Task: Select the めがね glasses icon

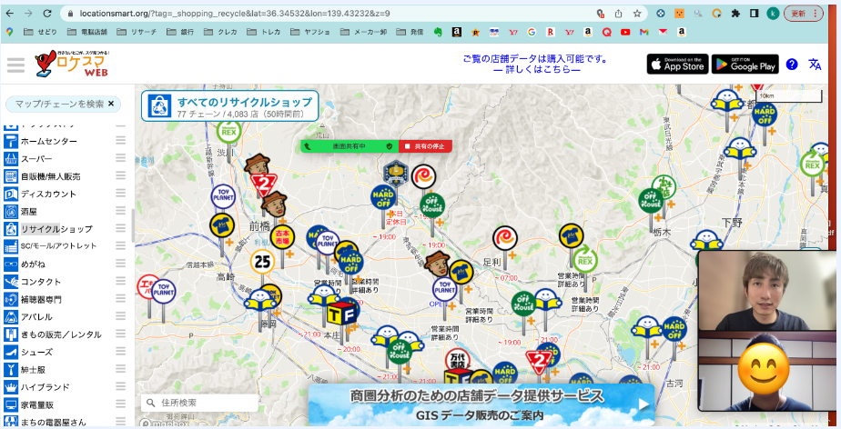Action: click(11, 264)
